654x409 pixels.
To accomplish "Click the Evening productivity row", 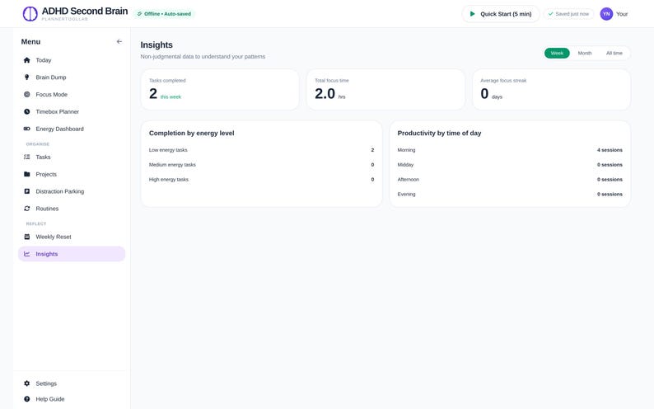I will [510, 194].
